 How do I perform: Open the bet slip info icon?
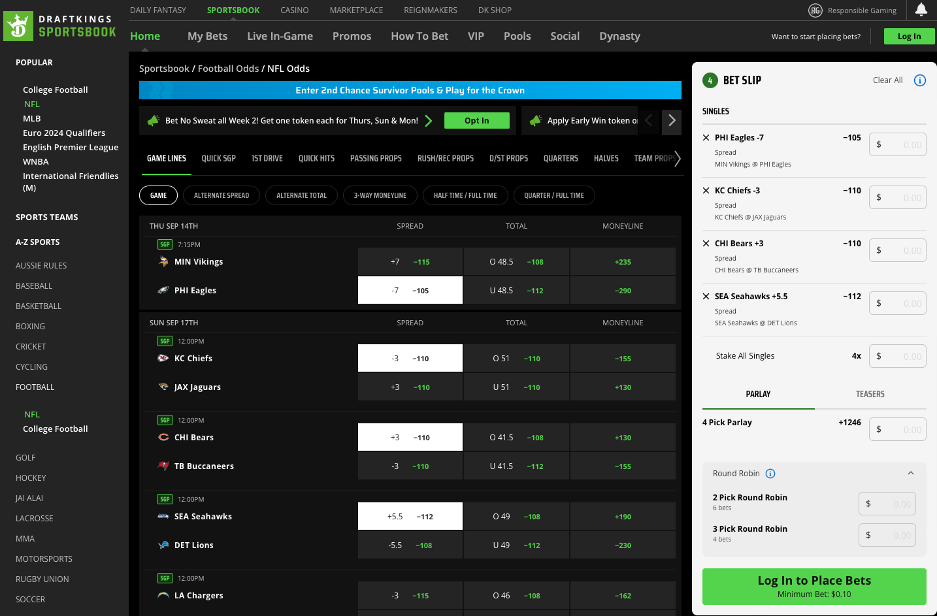tap(920, 80)
